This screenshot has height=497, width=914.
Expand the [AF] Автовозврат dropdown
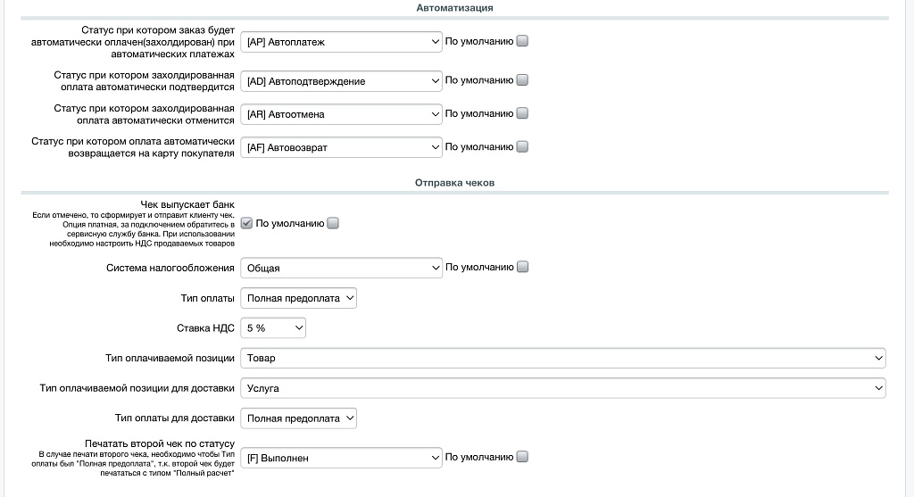tap(342, 147)
